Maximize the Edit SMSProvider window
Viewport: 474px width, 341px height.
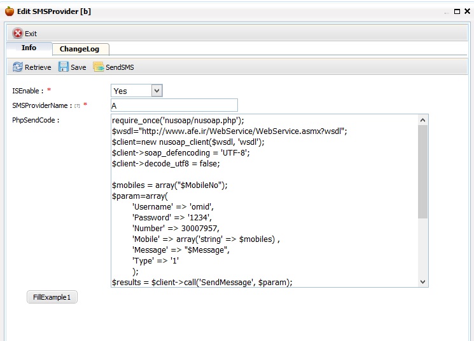tap(457, 11)
